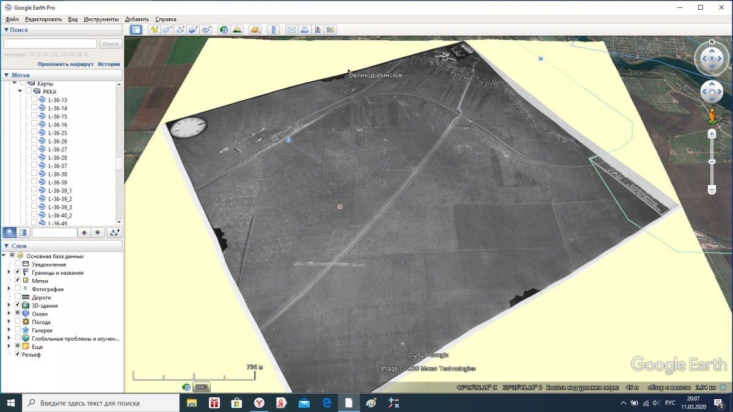Viewport: 733px width, 412px height.
Task: Click the Add Placemark pushpin icon
Action: pos(154,29)
